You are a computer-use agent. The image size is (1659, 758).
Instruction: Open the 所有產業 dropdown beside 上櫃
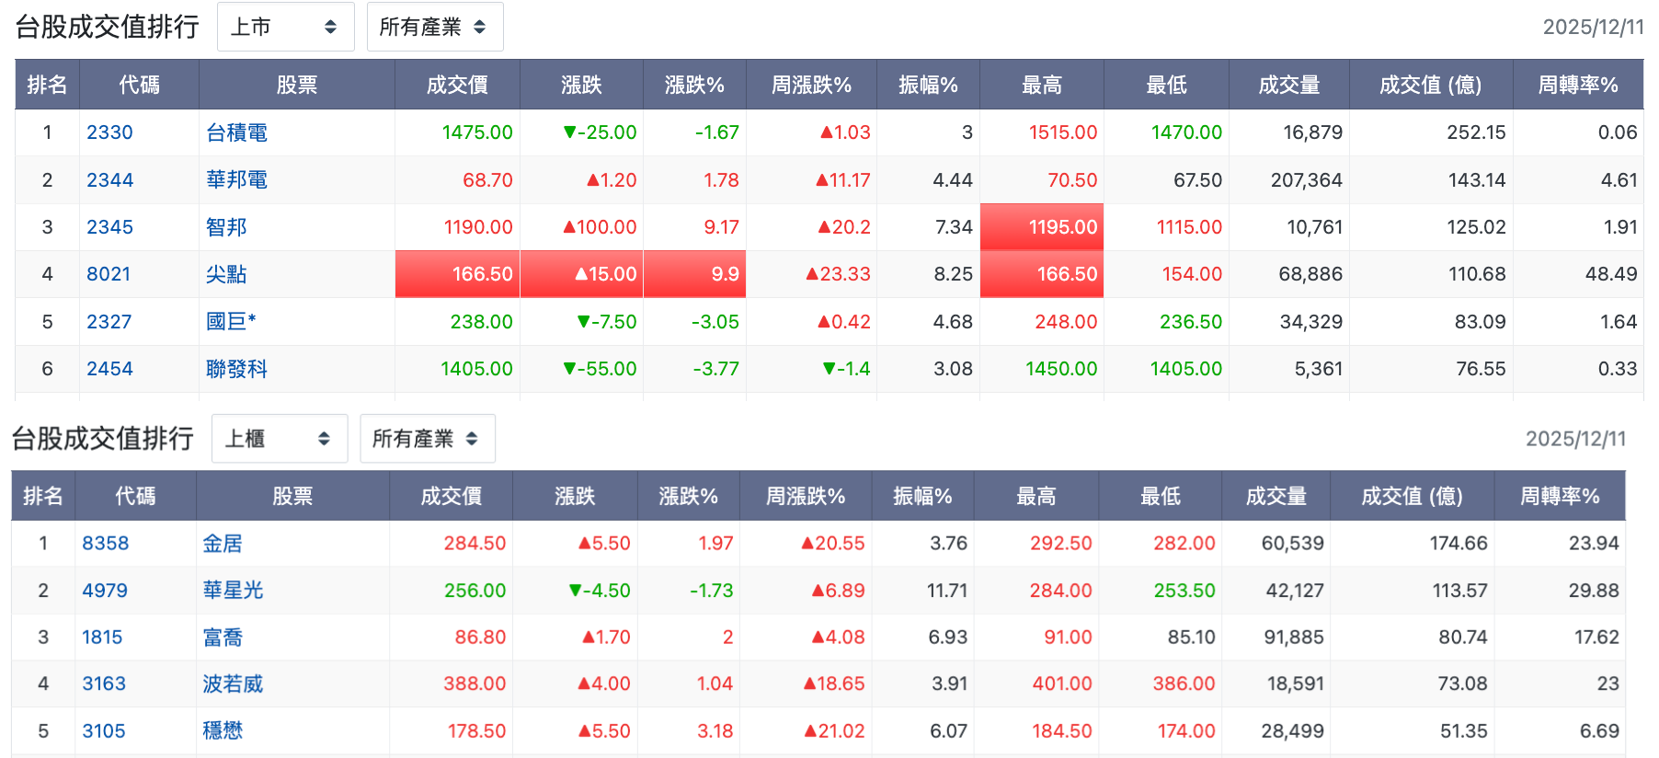428,439
